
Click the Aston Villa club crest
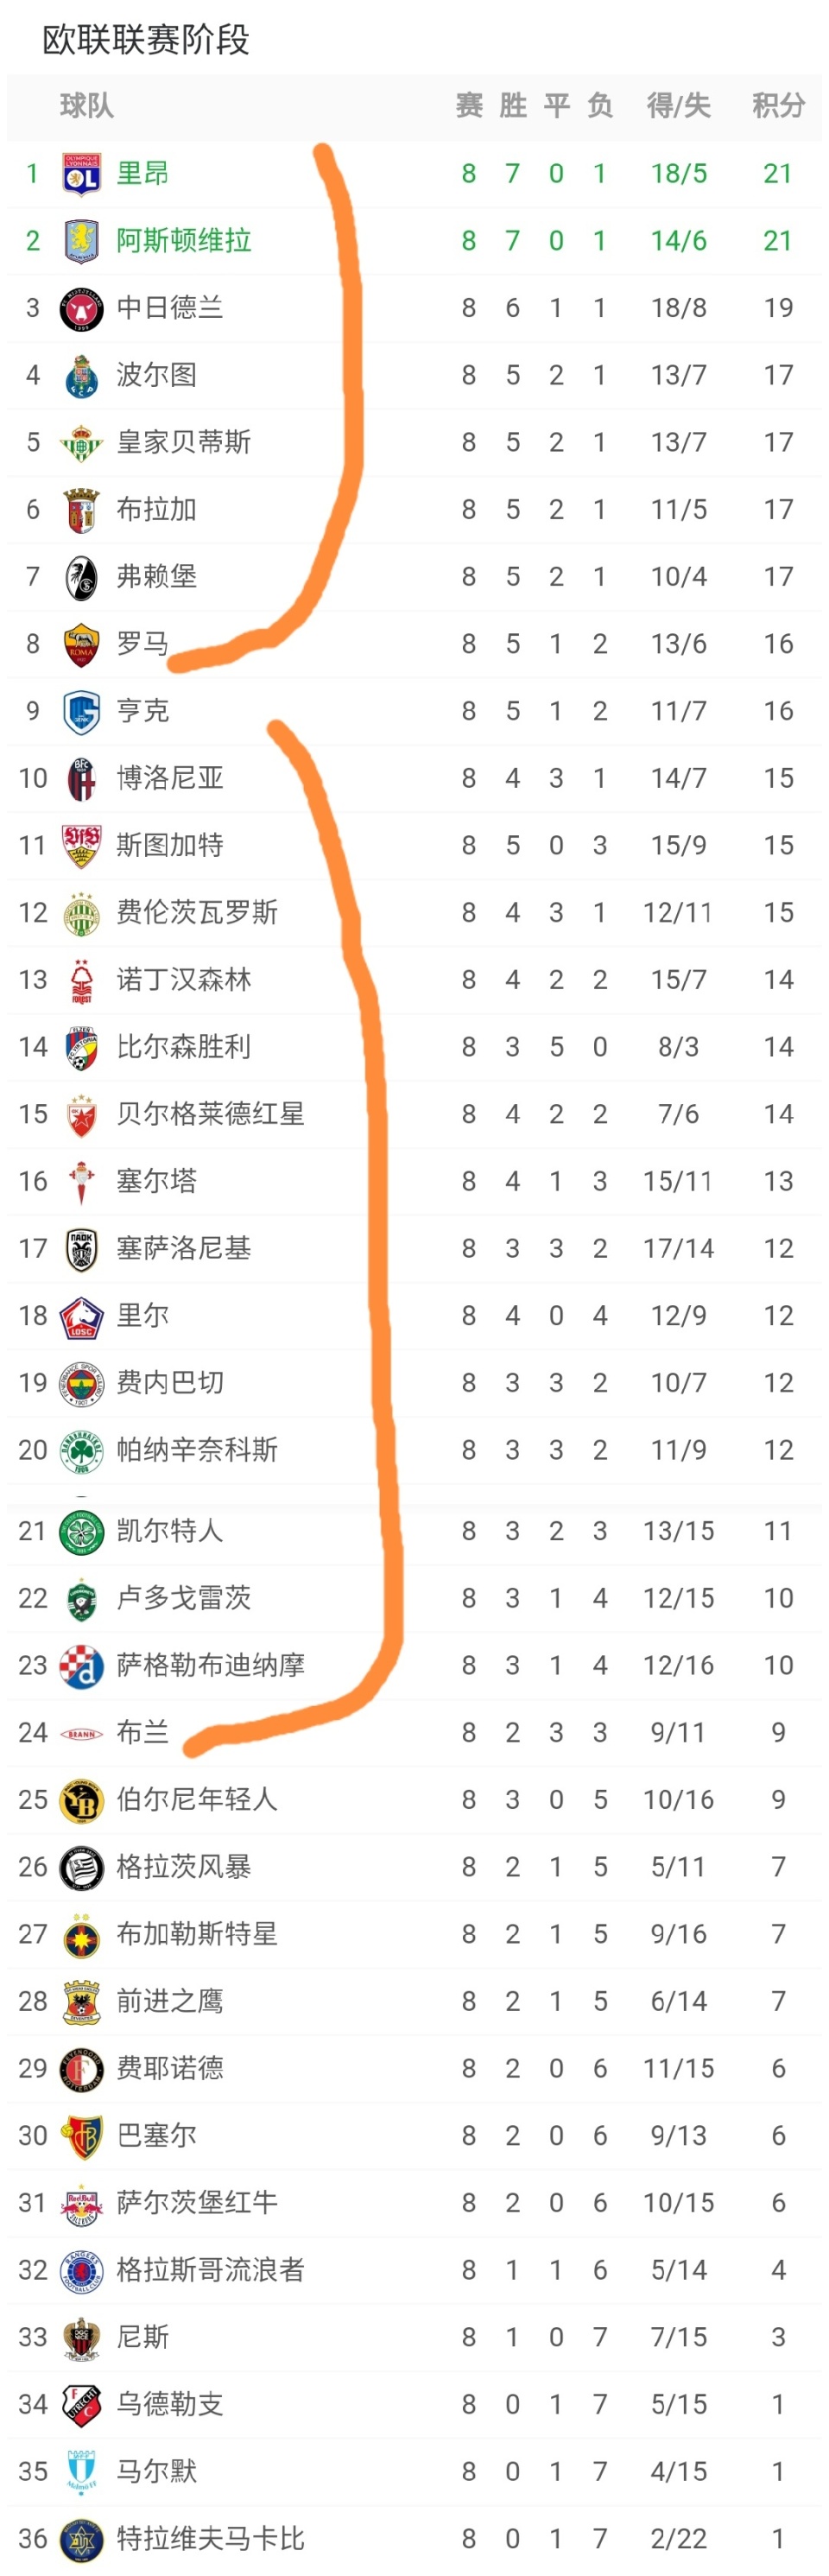coord(81,241)
